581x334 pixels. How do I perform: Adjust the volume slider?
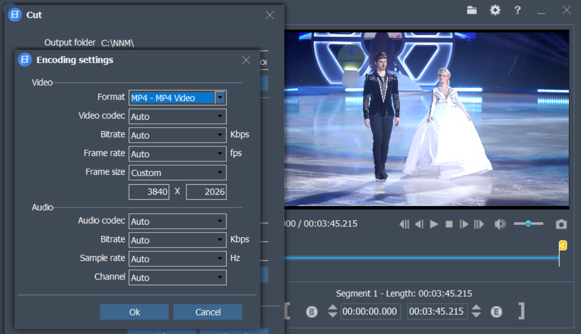tap(528, 224)
